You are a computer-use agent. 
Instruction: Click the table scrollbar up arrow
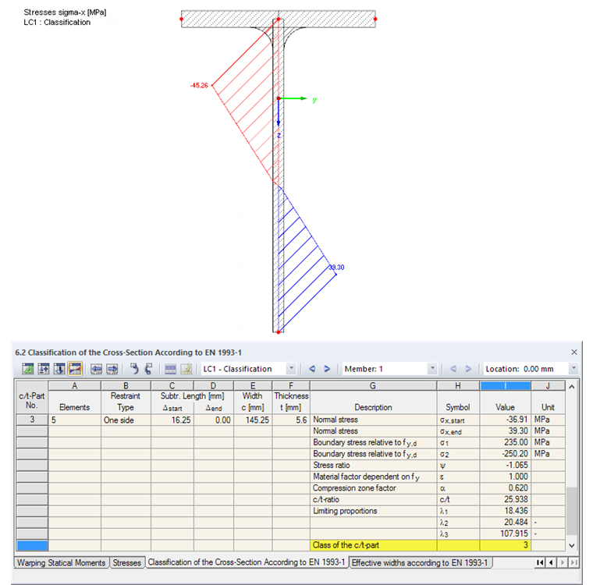point(572,386)
